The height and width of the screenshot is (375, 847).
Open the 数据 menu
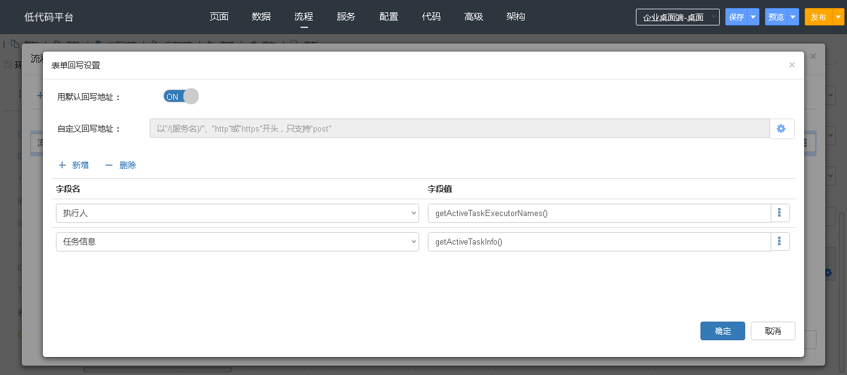[x=261, y=17]
